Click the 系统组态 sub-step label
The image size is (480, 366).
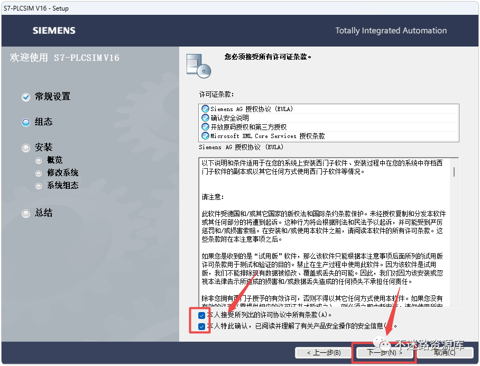(x=63, y=185)
